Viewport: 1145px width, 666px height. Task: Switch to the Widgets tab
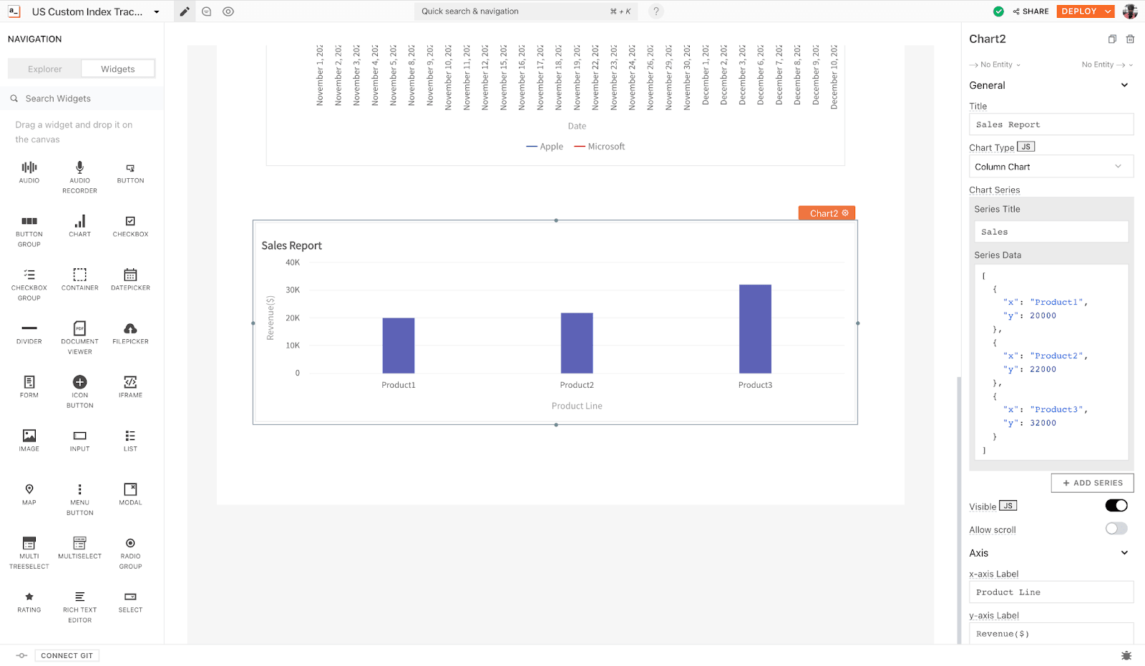click(x=118, y=69)
